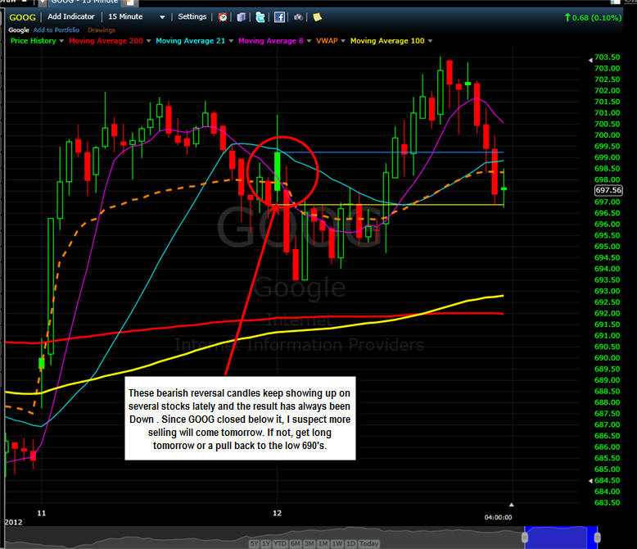
Task: Click the left handle of the blue range slider
Action: 525,538
